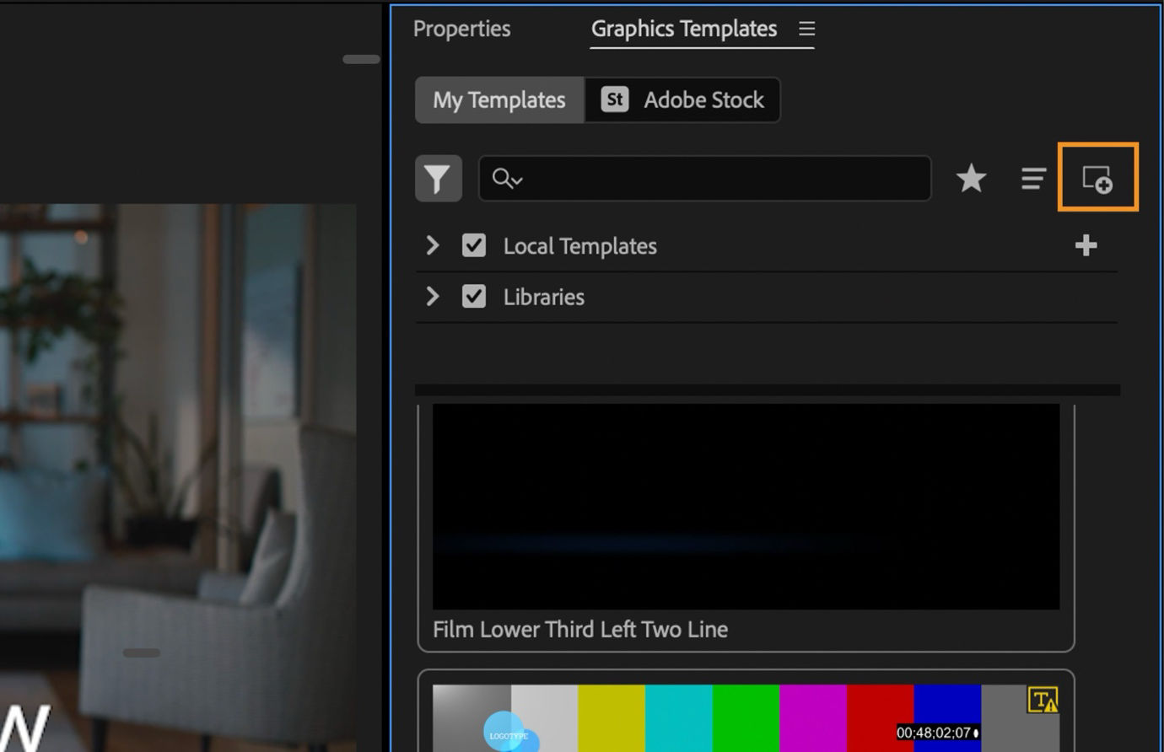The width and height of the screenshot is (1164, 752).
Task: Select the Graphics Templates tab
Action: pyautogui.click(x=684, y=28)
